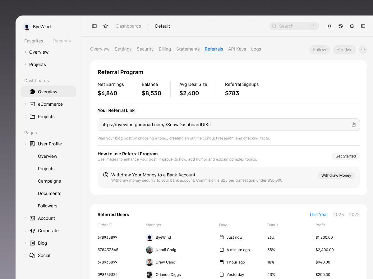Click the User Profile badge icon
Viewport: 373px width, 279px height.
[x=32, y=144]
